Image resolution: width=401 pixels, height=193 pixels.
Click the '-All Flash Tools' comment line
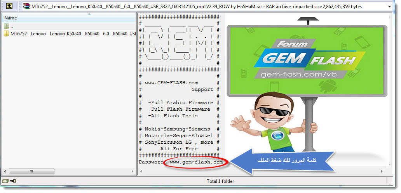tap(173, 116)
